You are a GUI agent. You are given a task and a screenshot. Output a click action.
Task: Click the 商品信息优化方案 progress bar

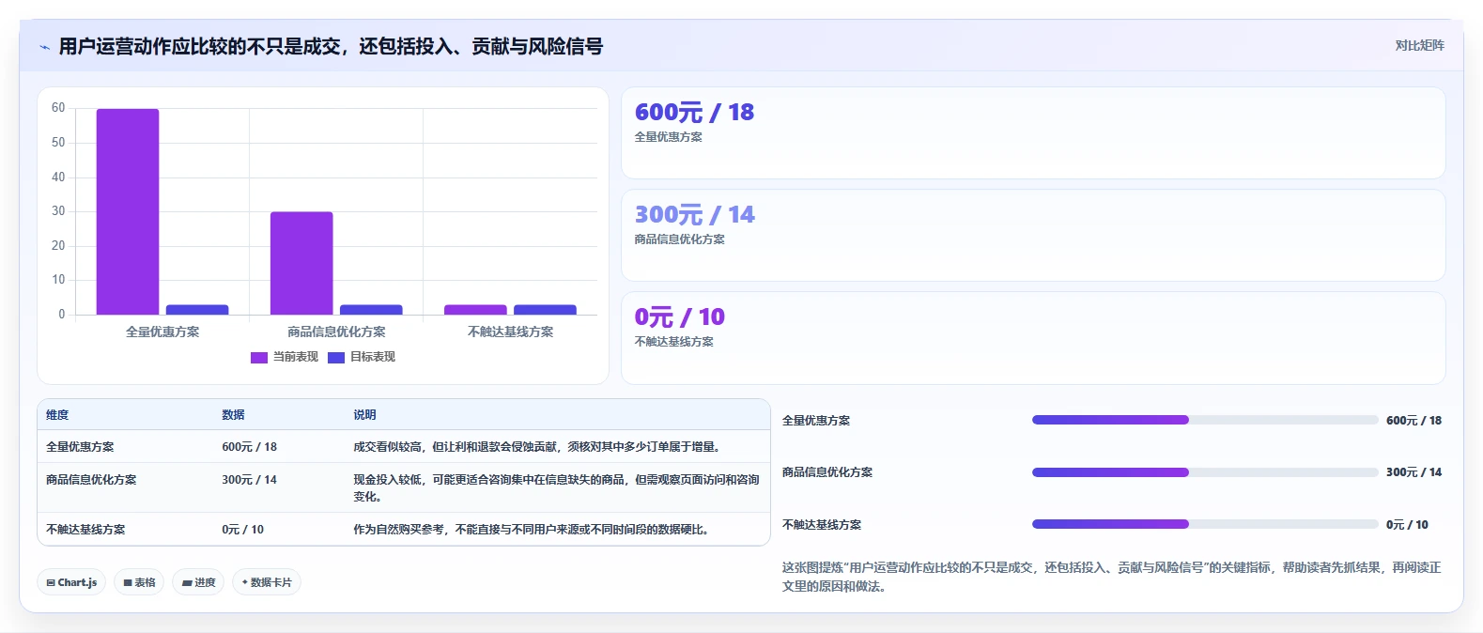(1205, 472)
